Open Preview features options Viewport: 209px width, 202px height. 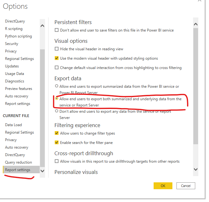pyautogui.click(x=18, y=89)
